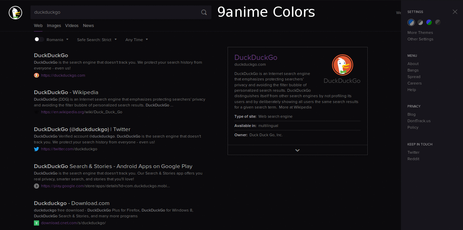Open the Policy privacy link
This screenshot has height=230, width=463.
click(413, 127)
